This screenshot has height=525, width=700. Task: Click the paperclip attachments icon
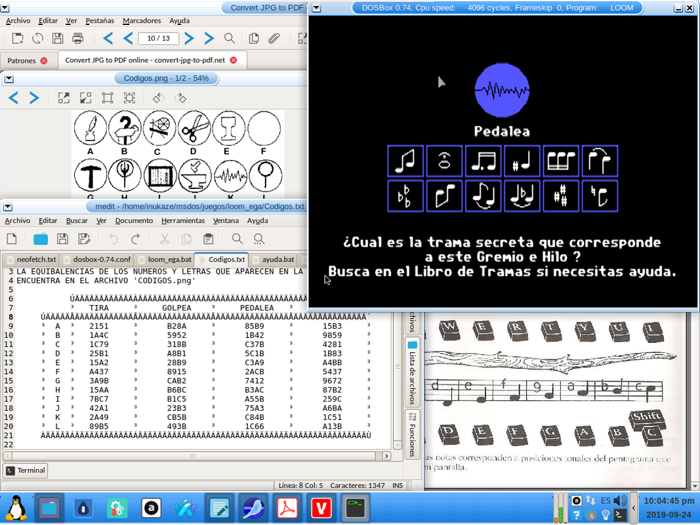tap(274, 39)
